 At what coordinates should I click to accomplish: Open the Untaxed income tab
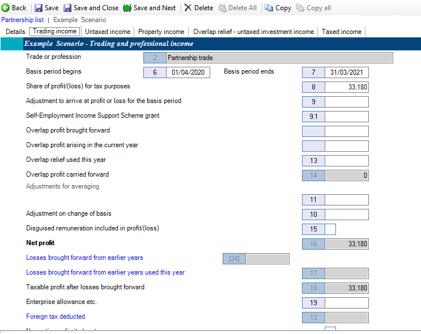[108, 32]
